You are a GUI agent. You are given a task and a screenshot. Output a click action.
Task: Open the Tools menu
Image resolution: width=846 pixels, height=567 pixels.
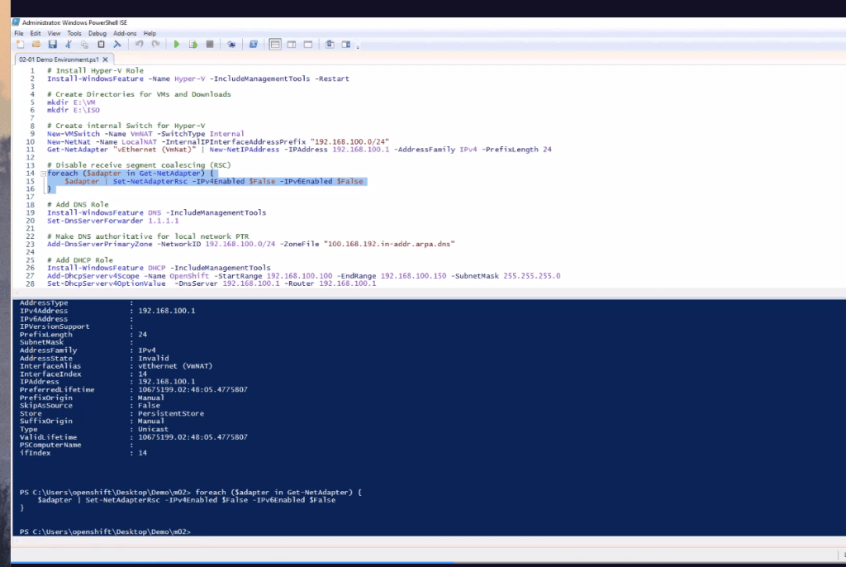click(x=74, y=34)
